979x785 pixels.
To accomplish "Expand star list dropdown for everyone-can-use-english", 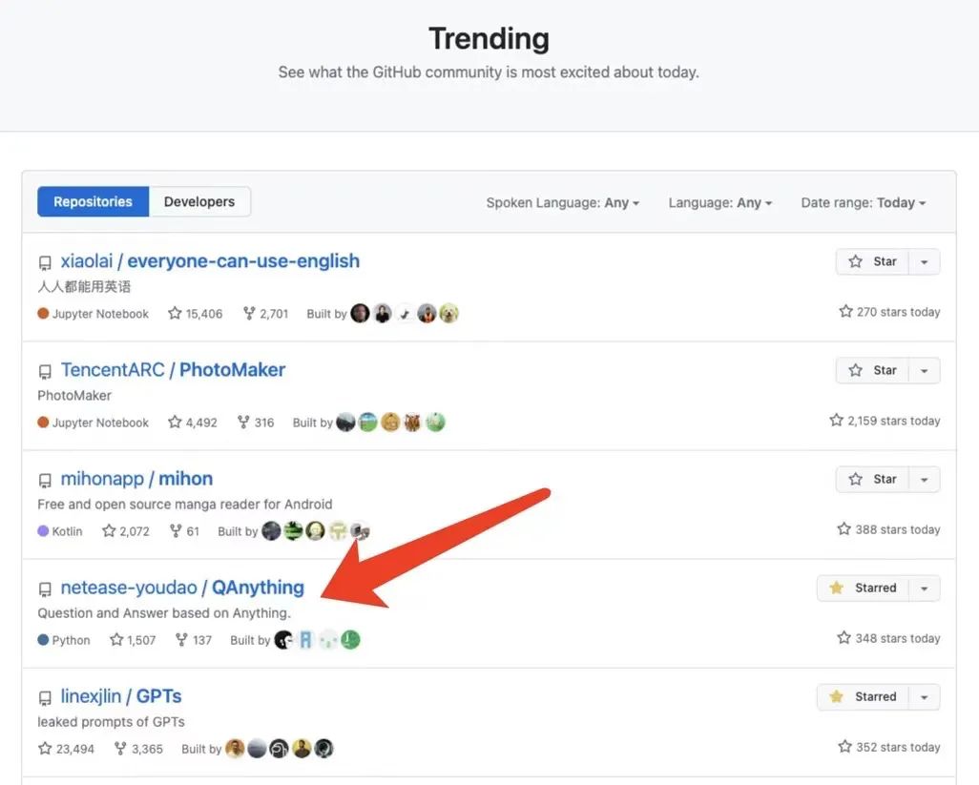I will [925, 261].
